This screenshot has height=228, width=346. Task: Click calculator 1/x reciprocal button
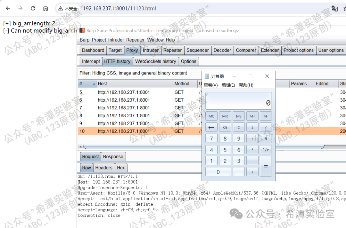coord(266,150)
